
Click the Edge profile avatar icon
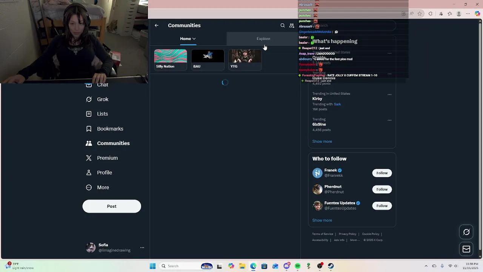(x=459, y=14)
